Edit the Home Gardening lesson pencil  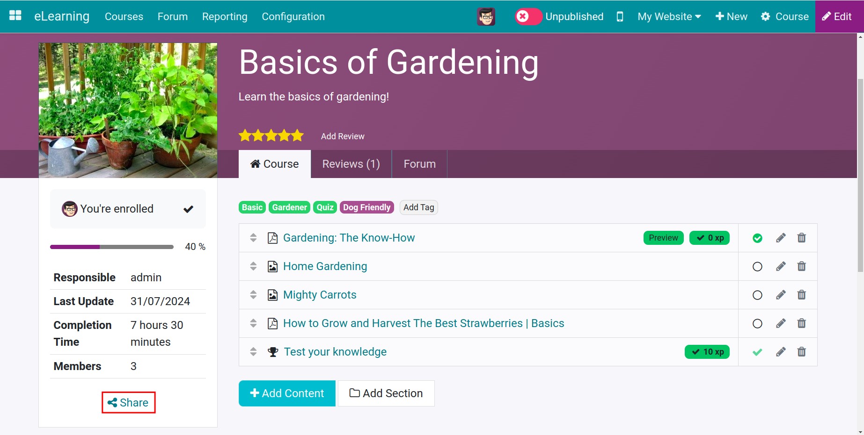(x=781, y=266)
